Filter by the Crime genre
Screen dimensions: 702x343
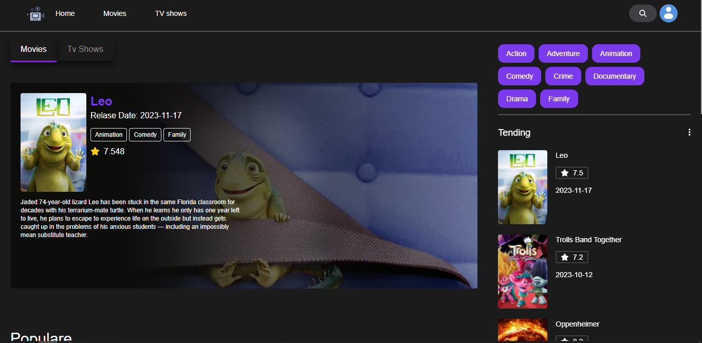pyautogui.click(x=563, y=76)
